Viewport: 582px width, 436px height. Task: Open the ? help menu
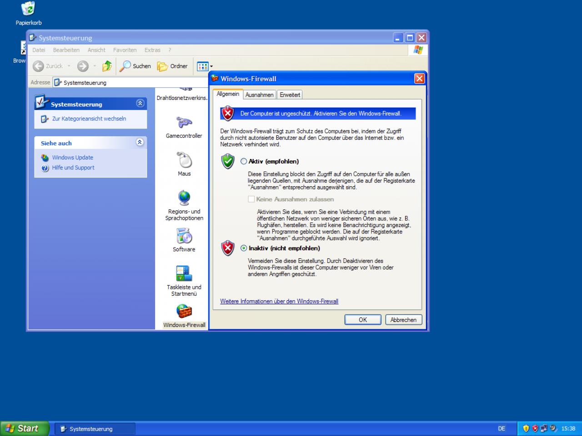point(170,50)
